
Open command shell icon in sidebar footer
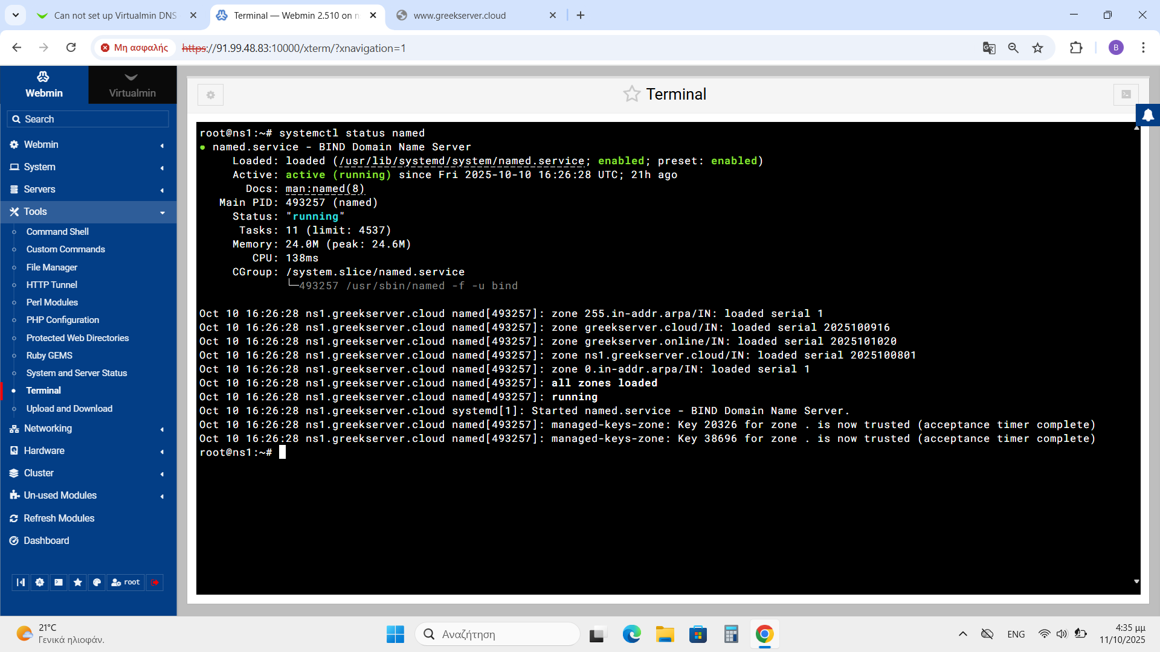tap(59, 582)
